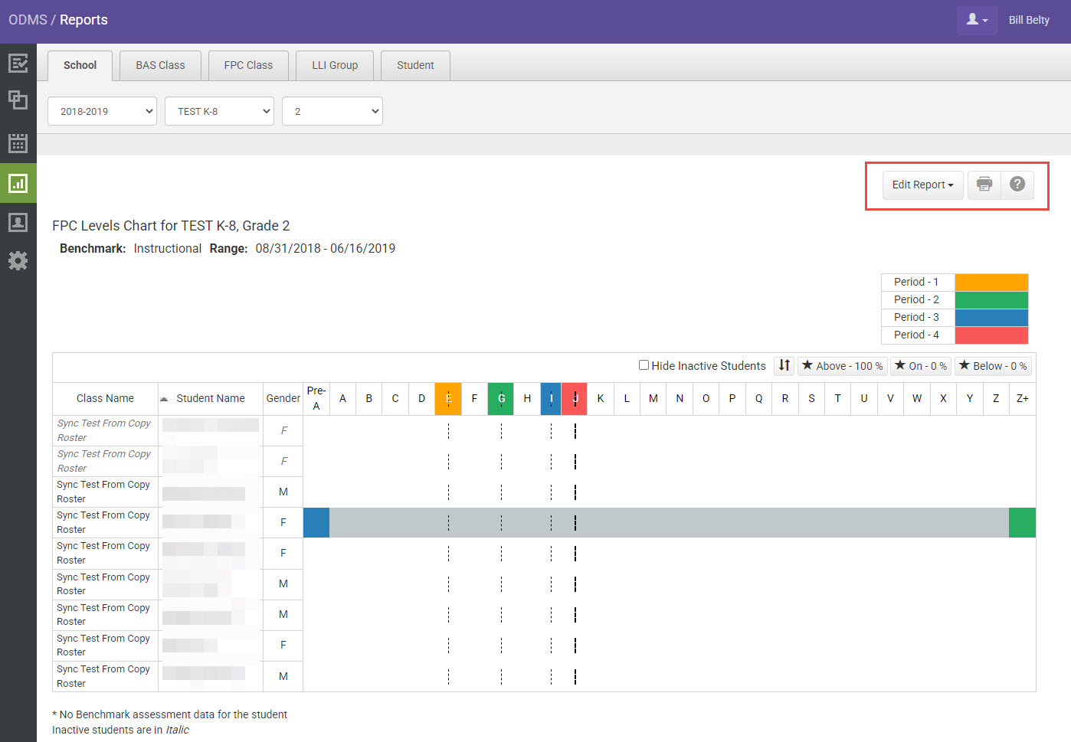This screenshot has height=742, width=1071.
Task: Select the assessments clipboard icon in the sidebar
Action: [18, 64]
